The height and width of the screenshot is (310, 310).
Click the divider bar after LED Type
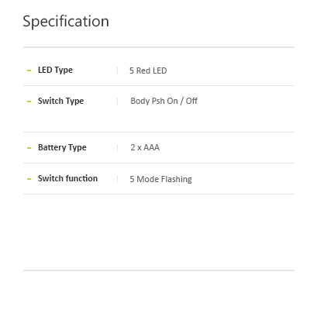(x=118, y=71)
